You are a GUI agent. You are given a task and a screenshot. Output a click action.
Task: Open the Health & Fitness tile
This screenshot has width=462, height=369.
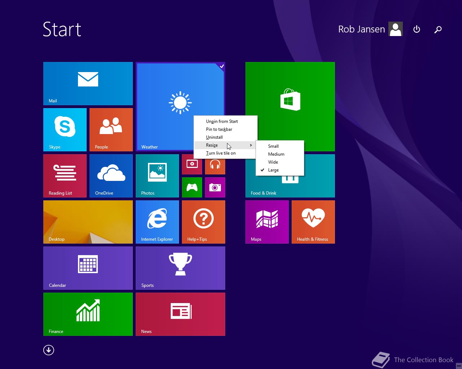[313, 222]
